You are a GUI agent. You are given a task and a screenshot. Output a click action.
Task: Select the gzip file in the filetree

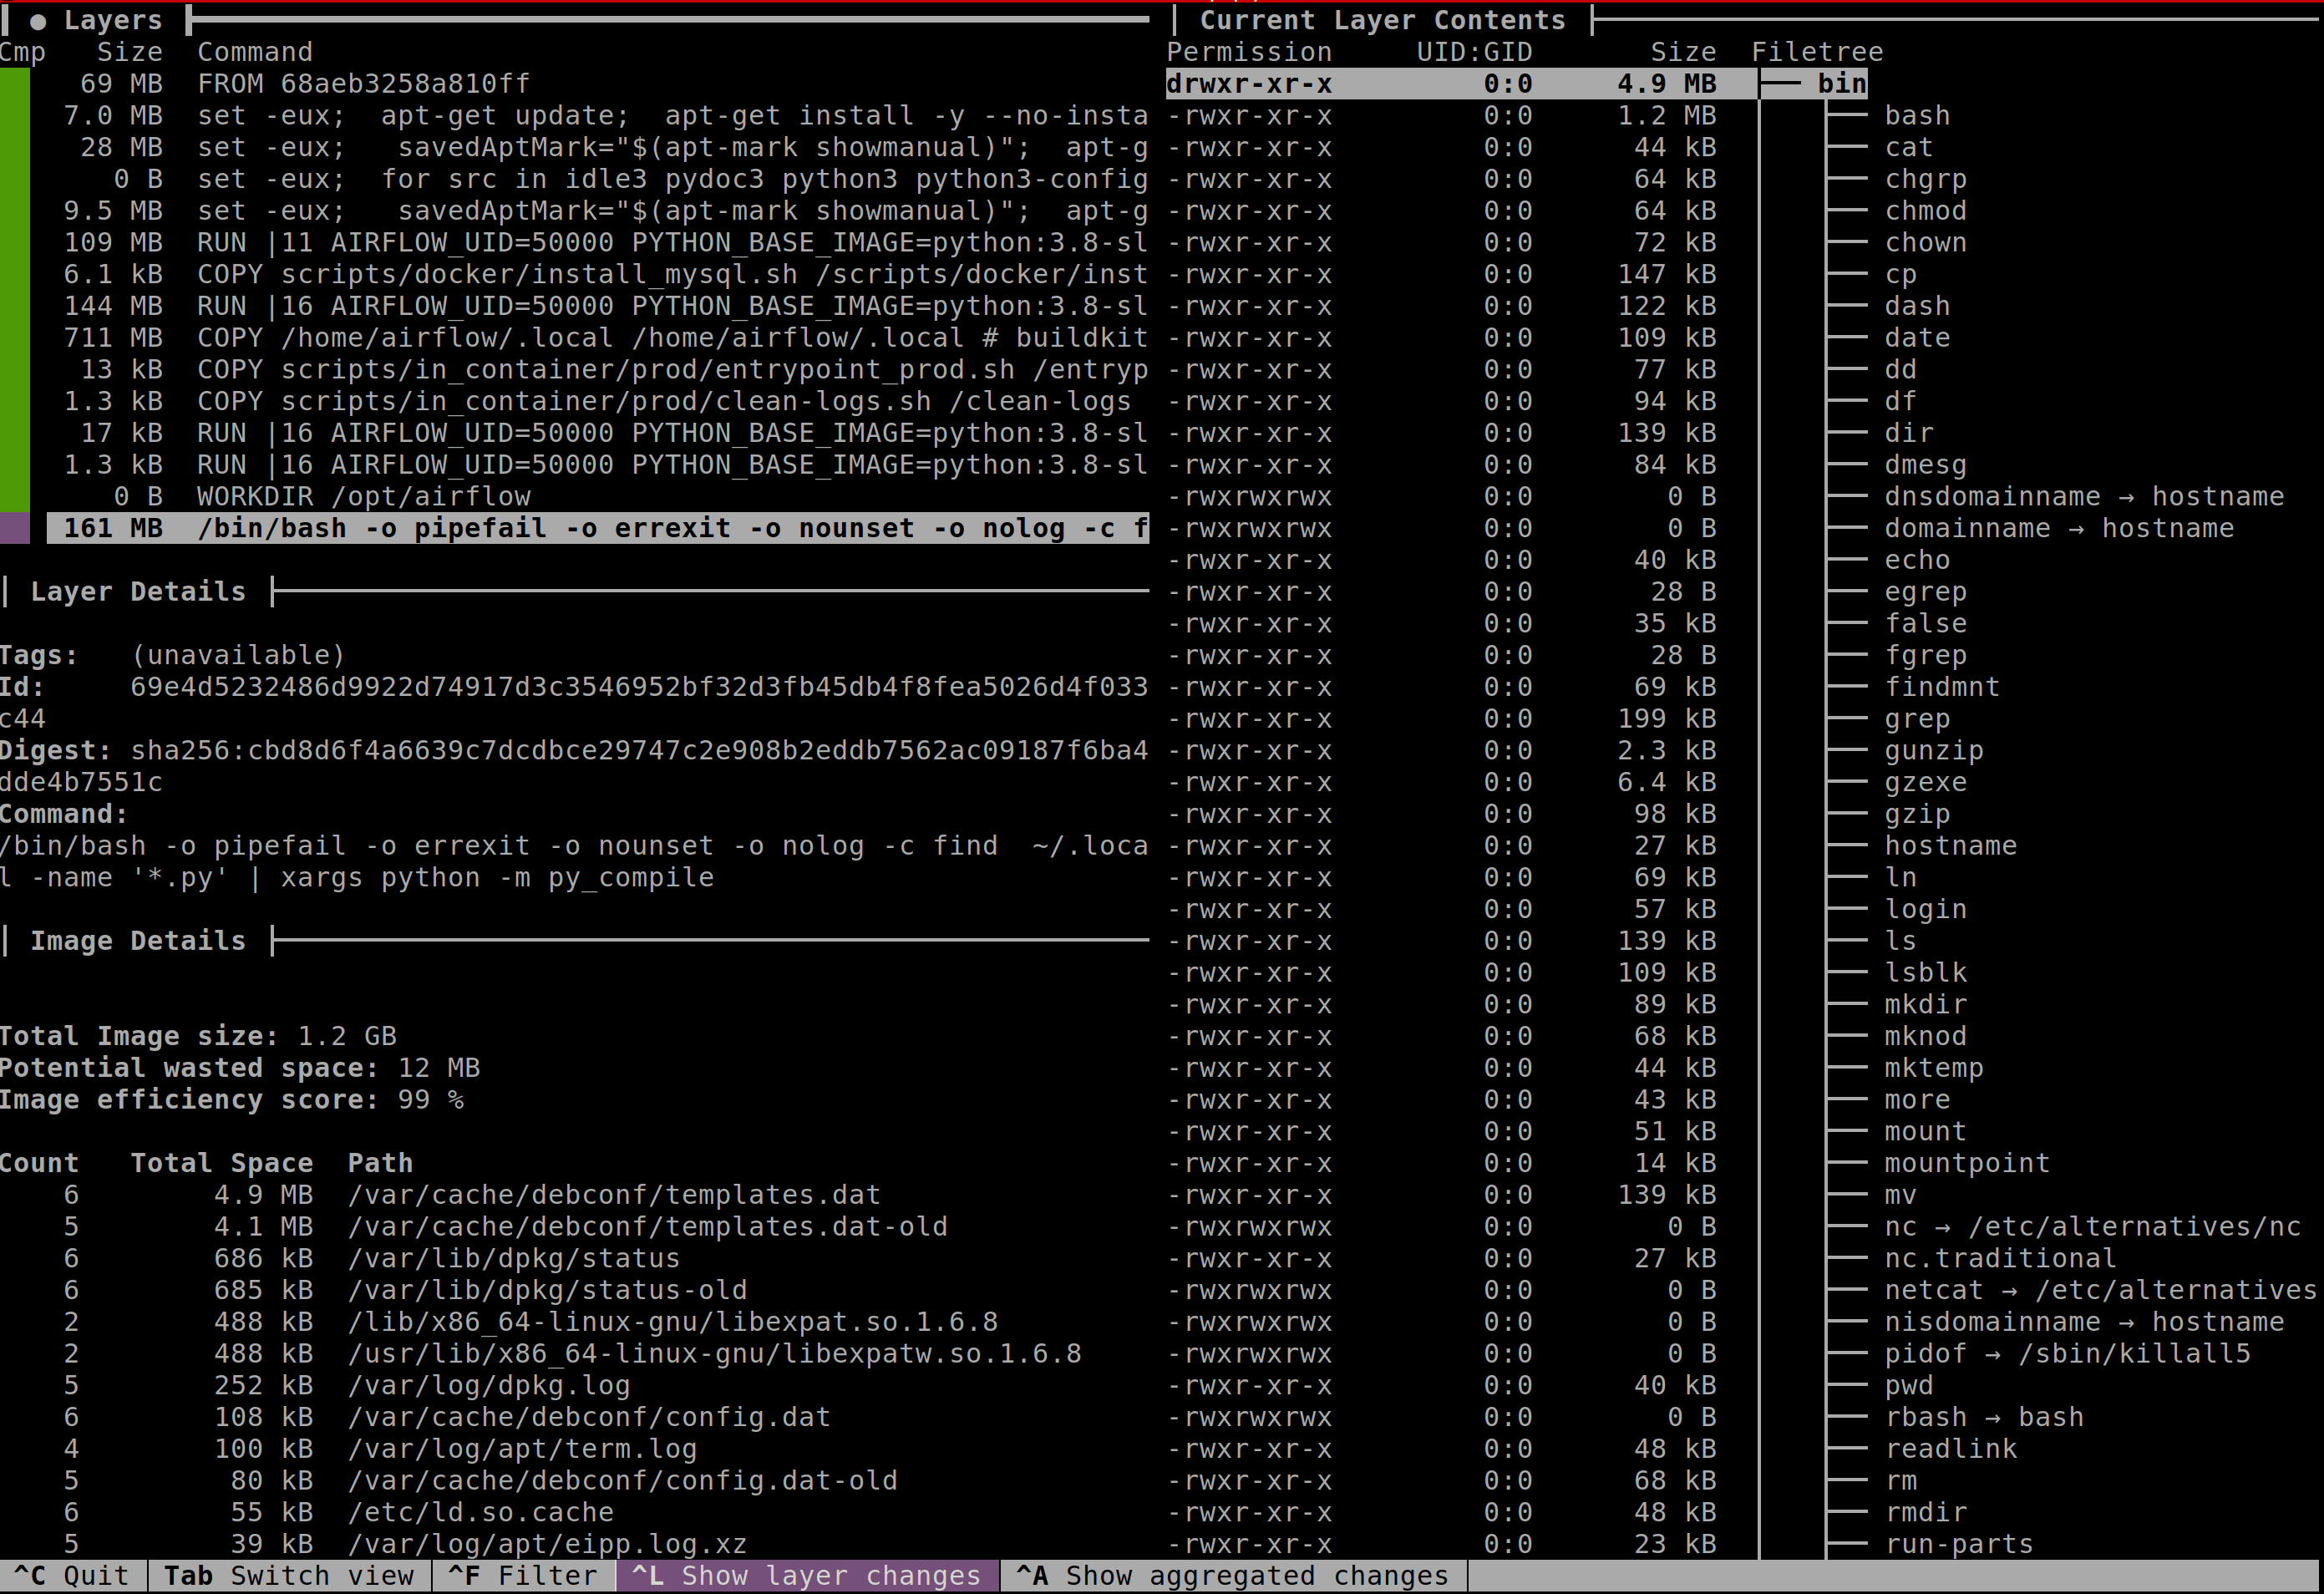pyautogui.click(x=1916, y=814)
